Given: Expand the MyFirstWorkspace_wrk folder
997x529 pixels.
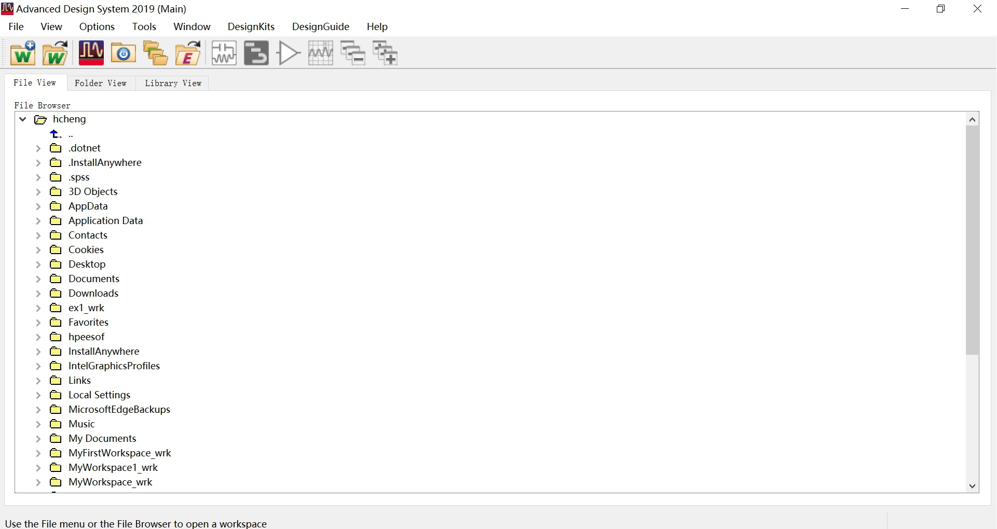Looking at the screenshot, I should 38,453.
